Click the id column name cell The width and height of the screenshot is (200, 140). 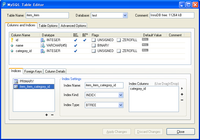click(x=17, y=40)
